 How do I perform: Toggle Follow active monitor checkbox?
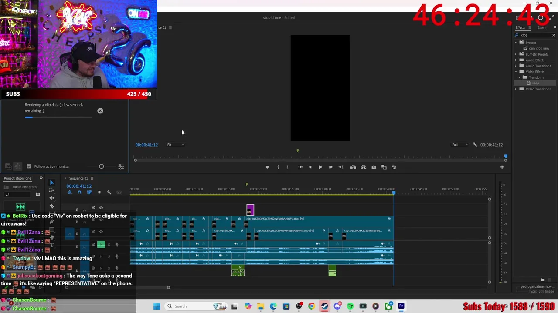tap(29, 166)
